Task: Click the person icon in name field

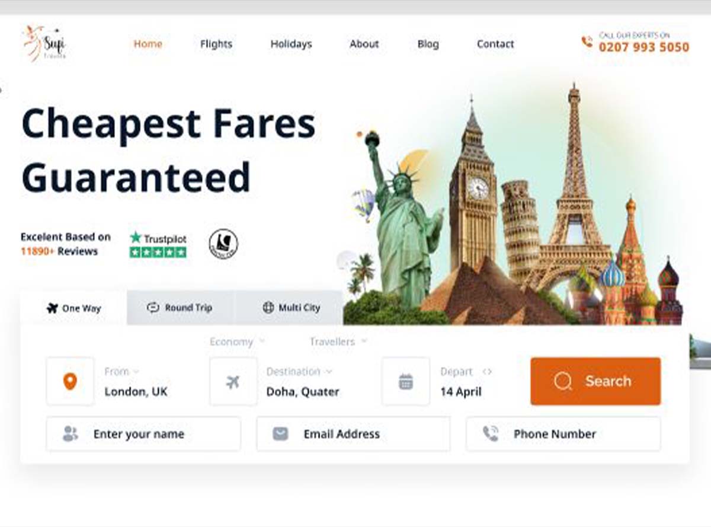Action: [x=70, y=434]
